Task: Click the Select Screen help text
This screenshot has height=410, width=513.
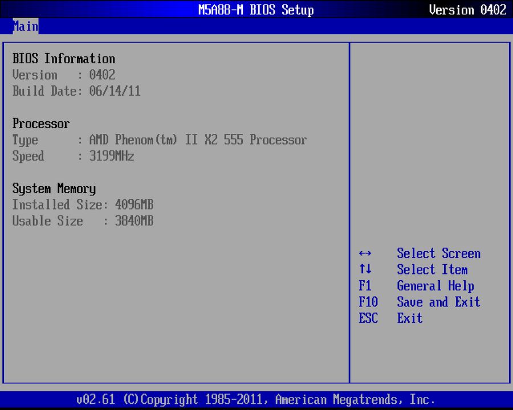Action: click(439, 253)
